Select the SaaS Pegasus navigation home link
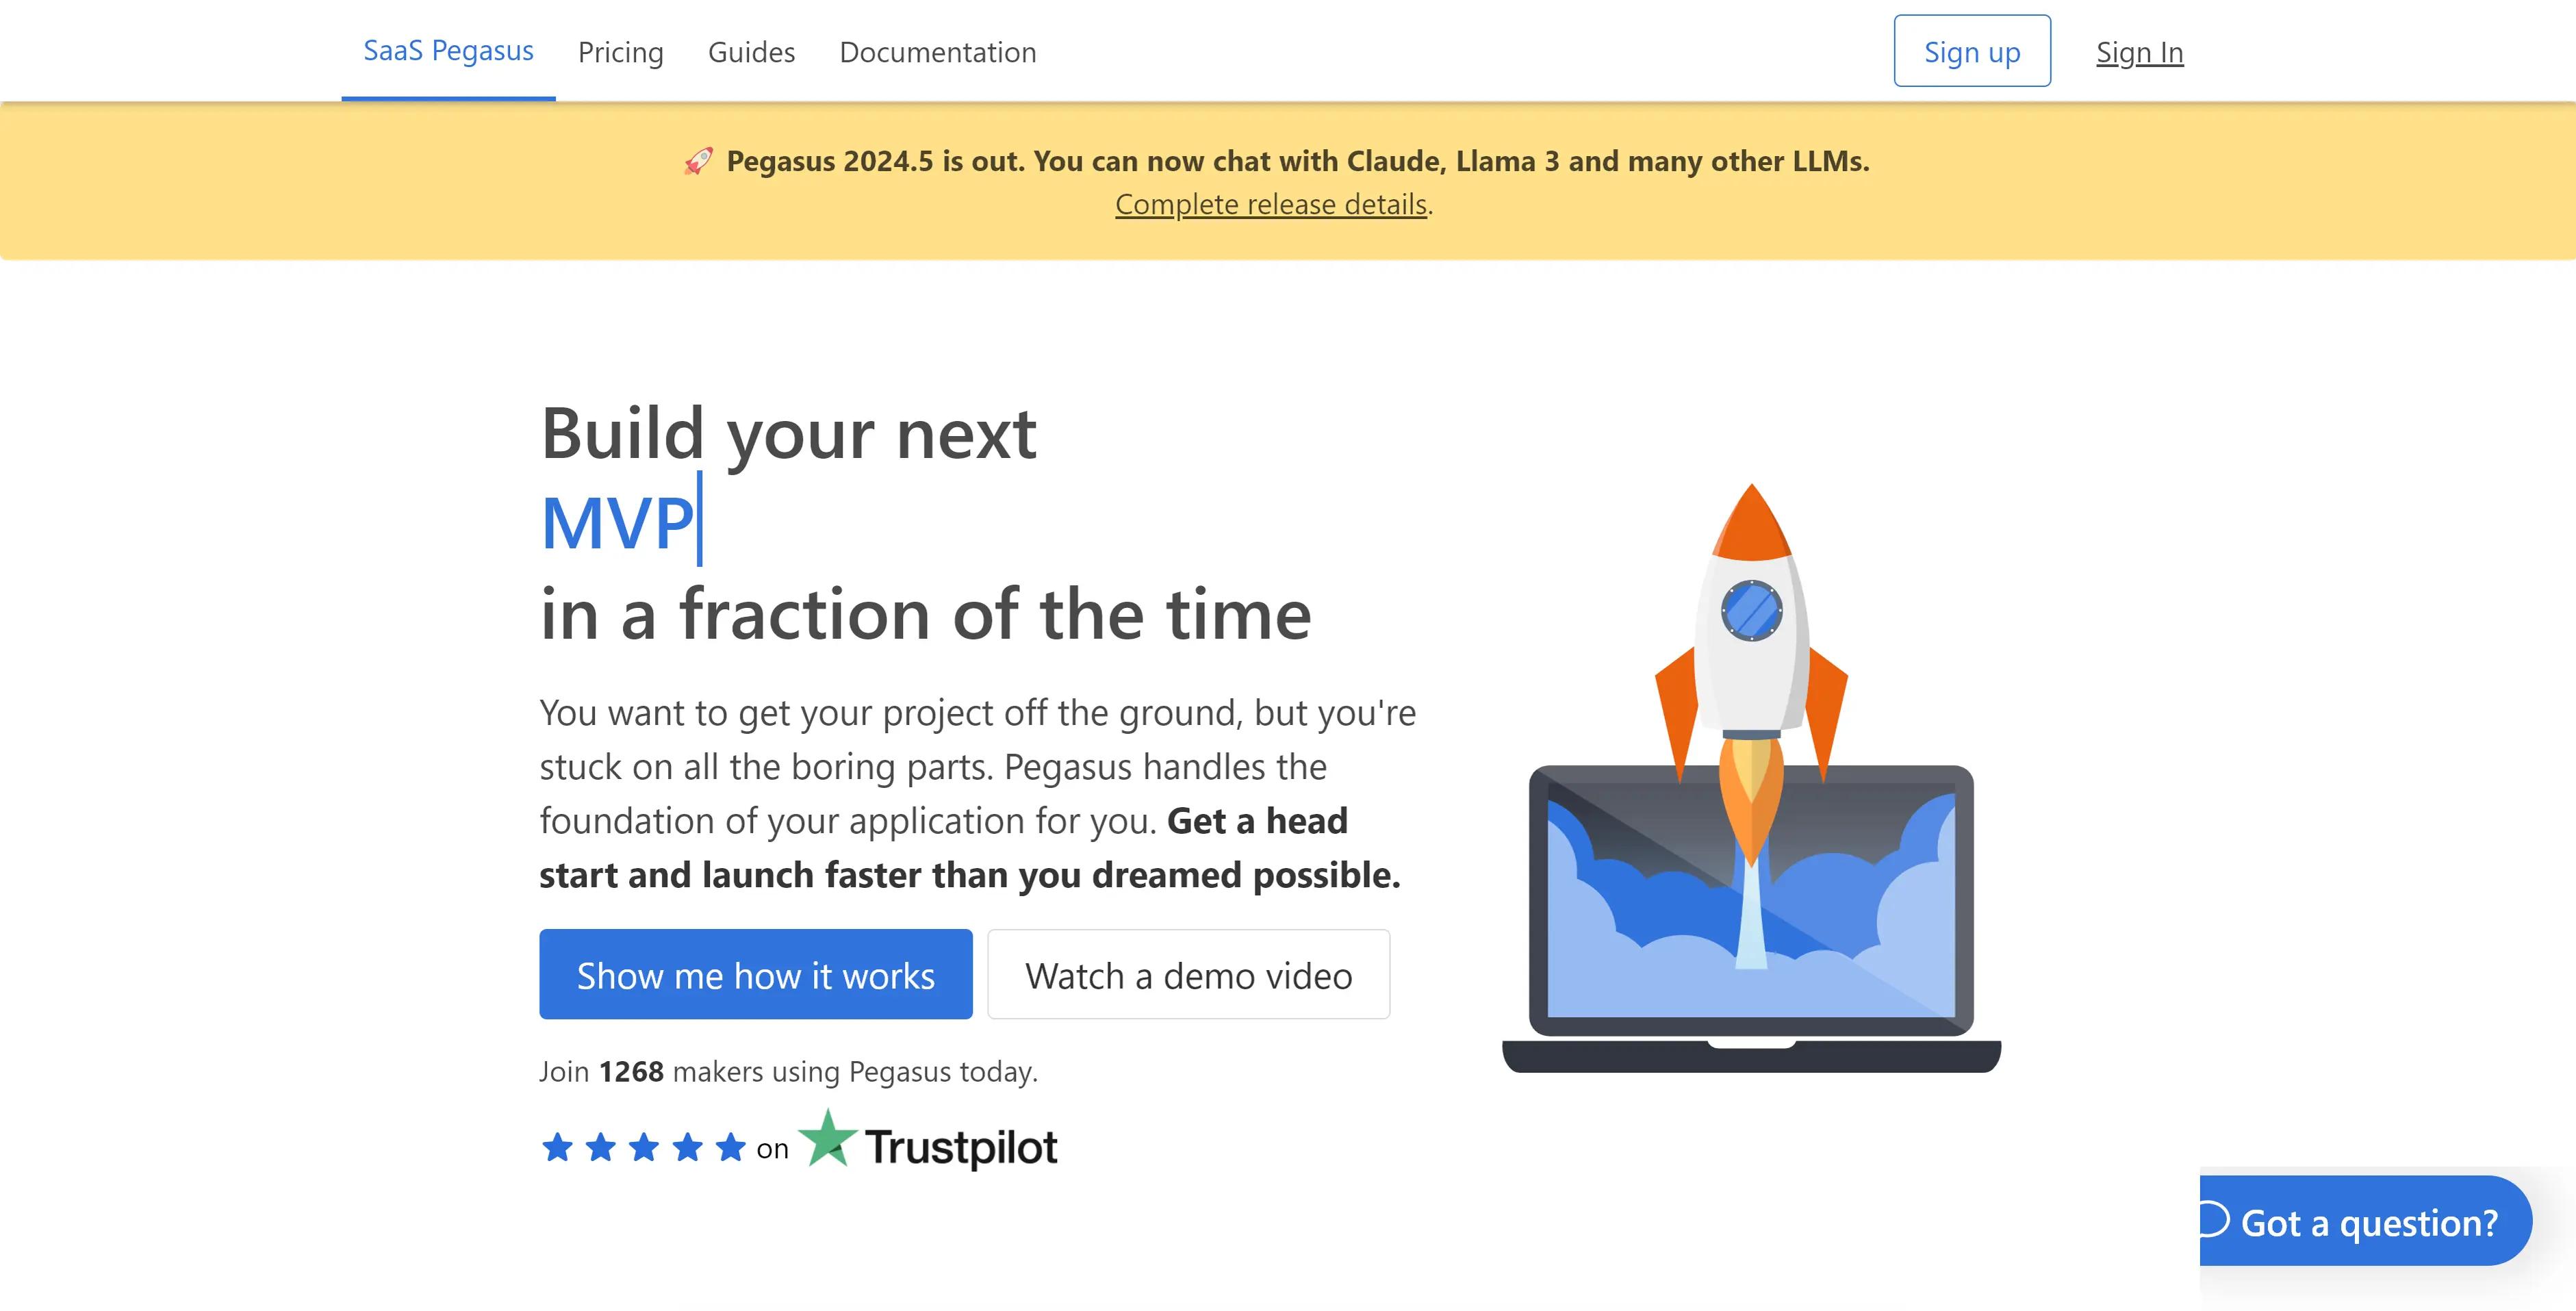The width and height of the screenshot is (2576, 1311). (x=448, y=49)
